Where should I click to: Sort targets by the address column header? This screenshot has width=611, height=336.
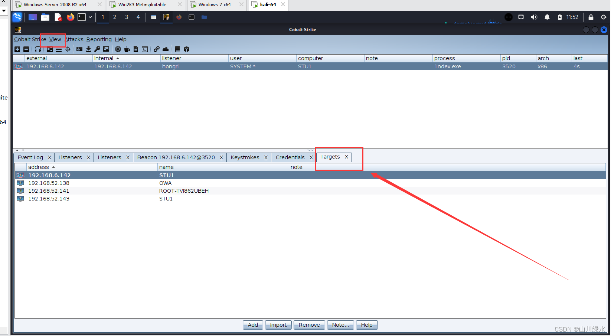click(x=92, y=167)
